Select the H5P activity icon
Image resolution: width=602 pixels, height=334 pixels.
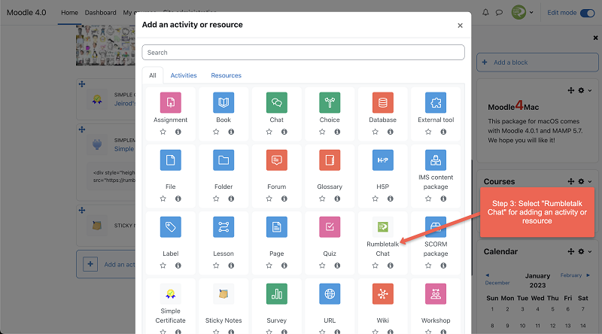pos(382,160)
